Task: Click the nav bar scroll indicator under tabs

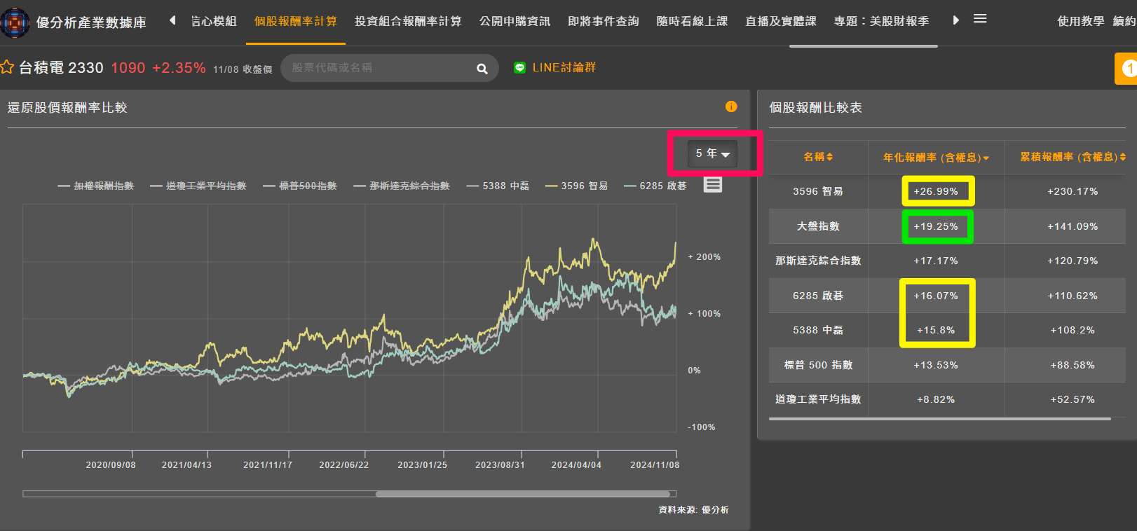Action: (864, 46)
